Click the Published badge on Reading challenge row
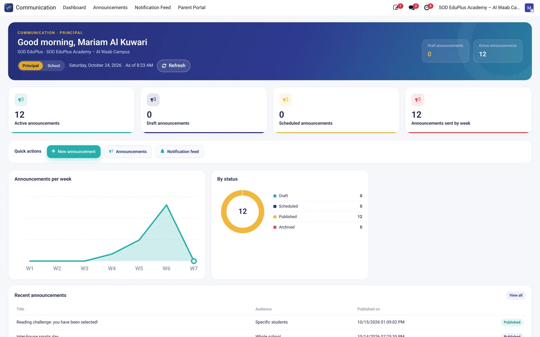This screenshot has height=337, width=540. click(512, 323)
